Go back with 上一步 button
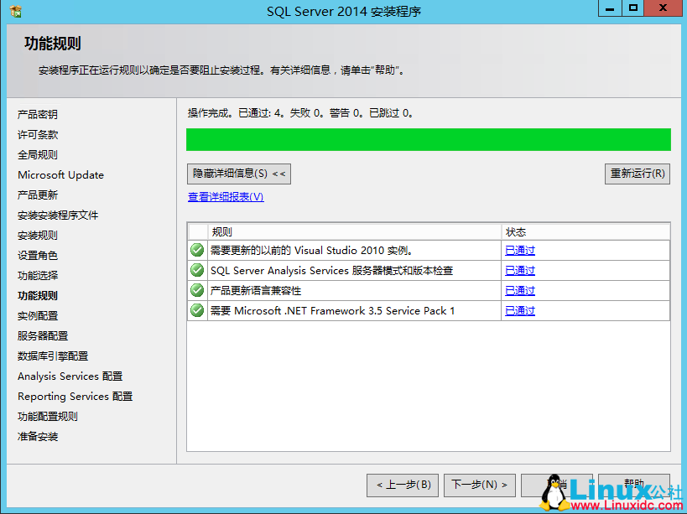This screenshot has width=687, height=514. (x=403, y=485)
